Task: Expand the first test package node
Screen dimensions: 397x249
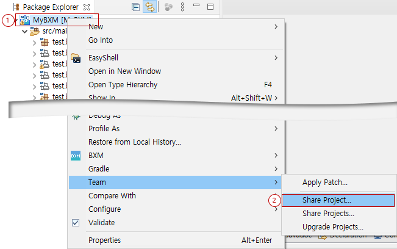Action: pos(35,42)
